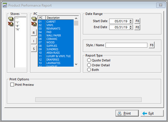This screenshot has height=122, width=168.
Task: Select the Order Detail report type
Action: [x=89, y=65]
